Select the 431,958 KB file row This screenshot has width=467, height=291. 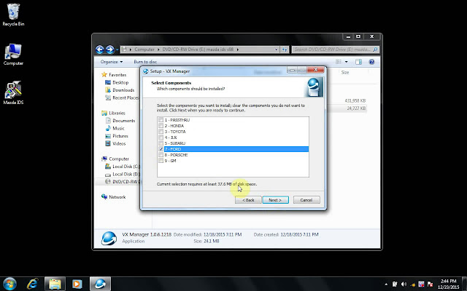(x=355, y=100)
